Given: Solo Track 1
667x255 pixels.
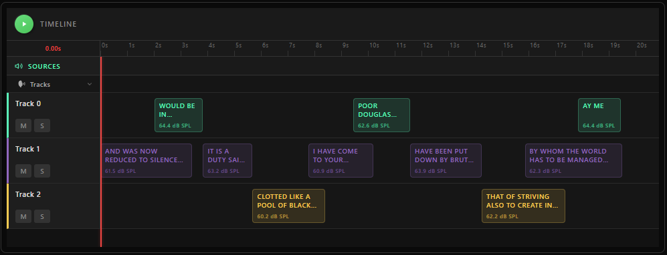Looking at the screenshot, I should [x=42, y=171].
